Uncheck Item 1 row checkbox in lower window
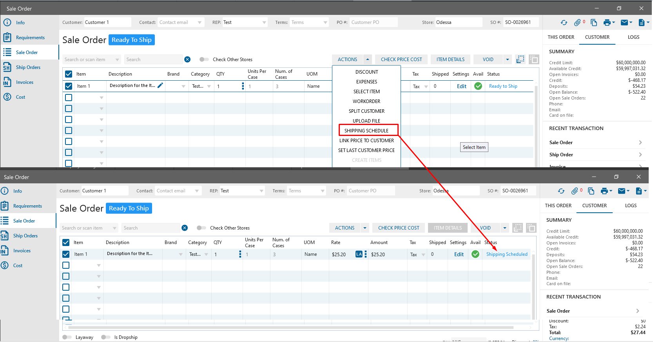653x342 pixels. (x=66, y=254)
